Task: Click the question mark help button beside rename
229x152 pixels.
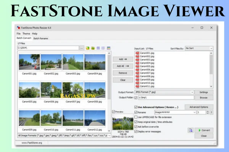Action: tap(211, 113)
